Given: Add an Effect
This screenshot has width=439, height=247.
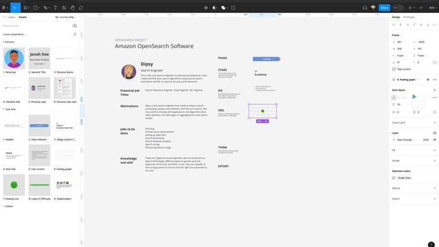Looking at the screenshot, I should (434, 188).
